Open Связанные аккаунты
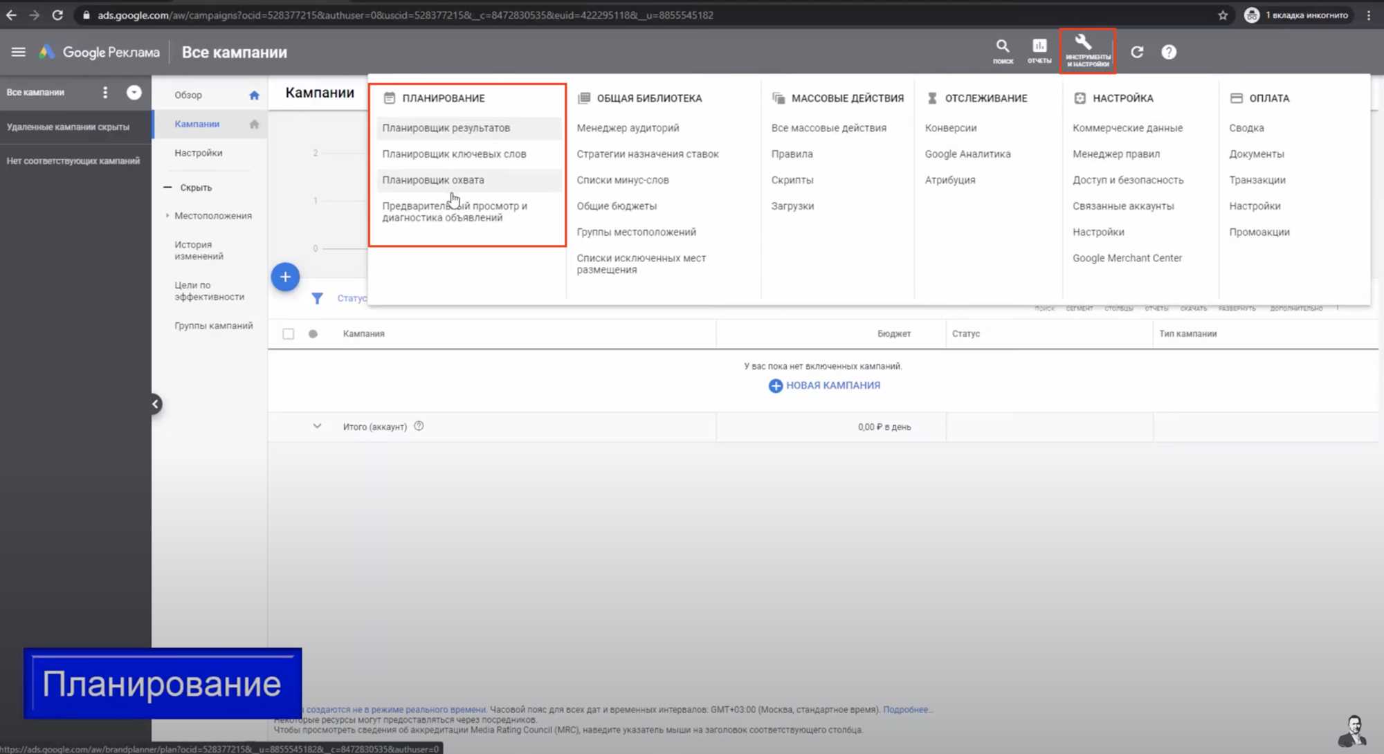This screenshot has width=1384, height=754. pyautogui.click(x=1123, y=206)
